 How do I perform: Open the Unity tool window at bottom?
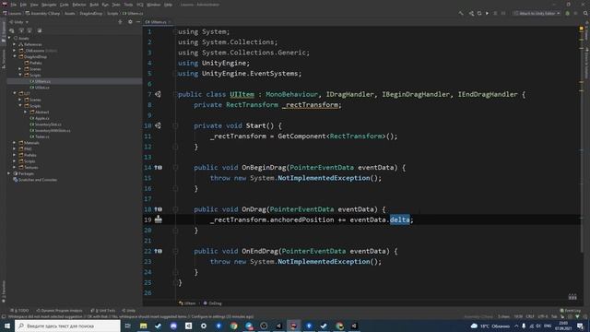[x=129, y=311]
